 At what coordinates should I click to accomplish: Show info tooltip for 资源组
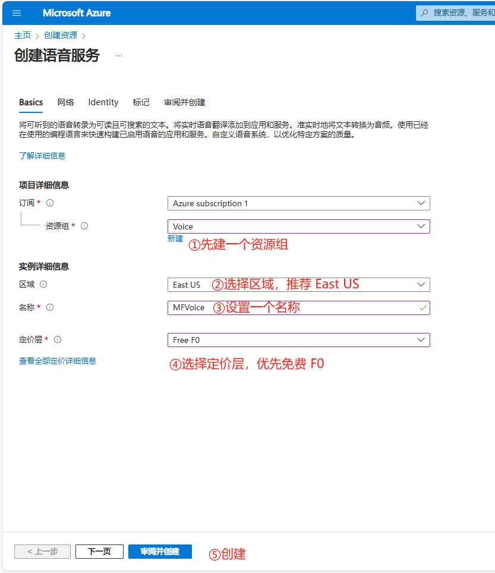click(84, 226)
